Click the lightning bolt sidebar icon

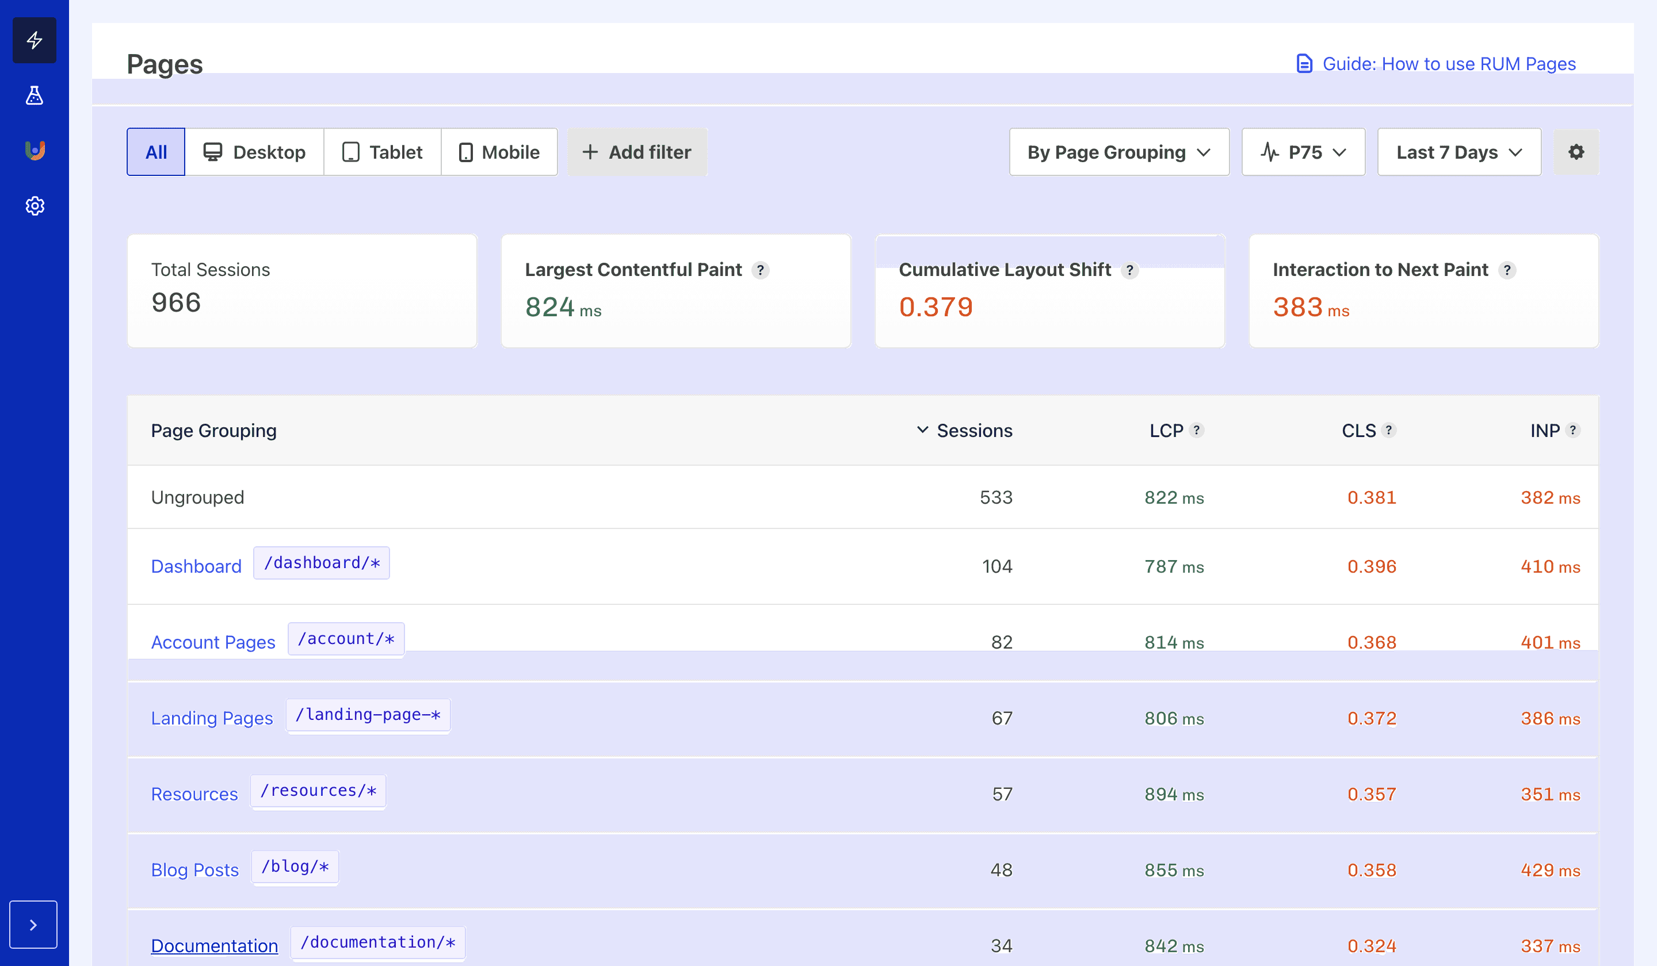(x=34, y=41)
